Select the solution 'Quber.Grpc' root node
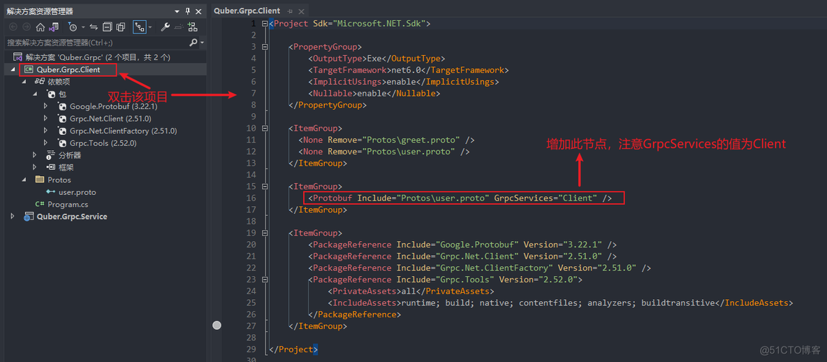Image resolution: width=827 pixels, height=362 pixels. point(98,57)
